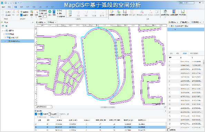Click the ribbon icon with pencil and ruler
The image size is (205, 132).
112,12
